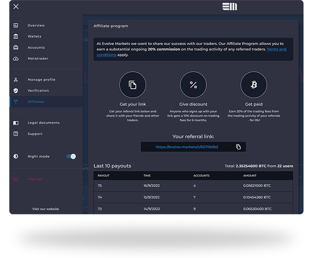
Task: Click the Get your link title
Action: point(133,104)
